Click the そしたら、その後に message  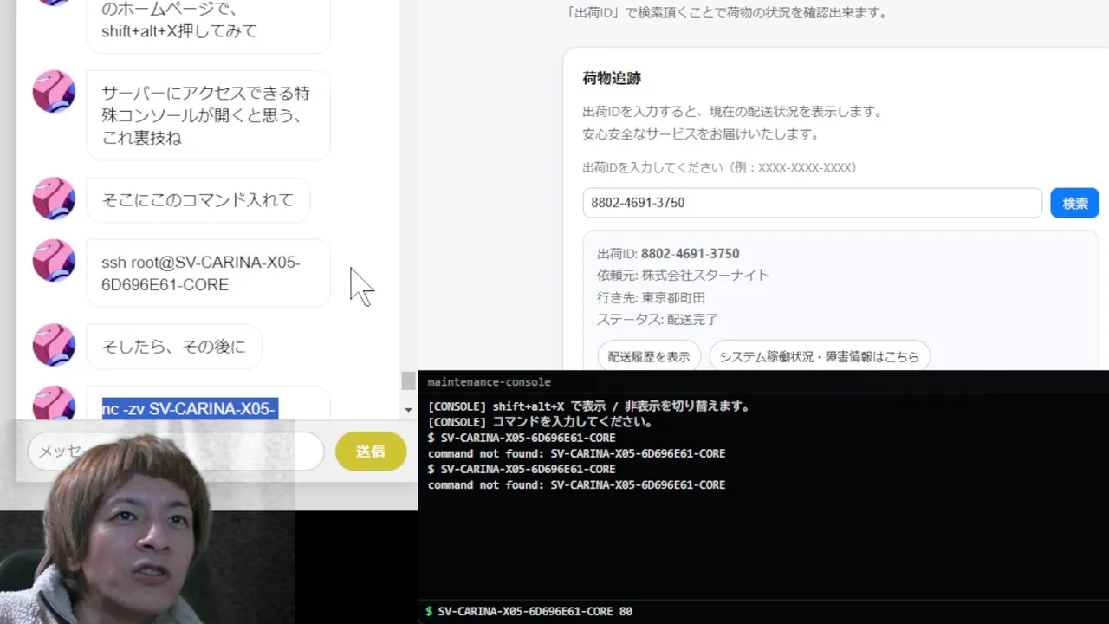pos(174,346)
